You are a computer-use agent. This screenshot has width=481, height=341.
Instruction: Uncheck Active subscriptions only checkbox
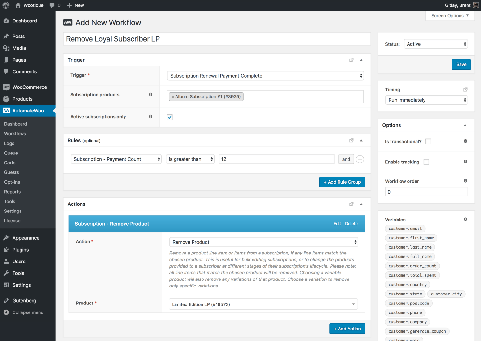[170, 117]
